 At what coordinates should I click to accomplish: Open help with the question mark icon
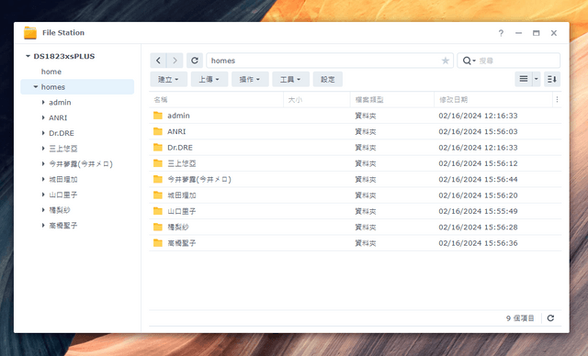501,33
